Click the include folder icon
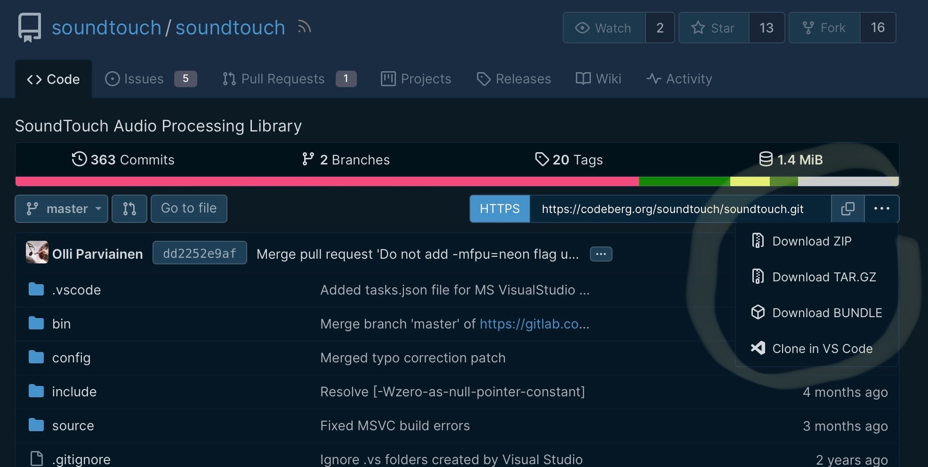Image resolution: width=928 pixels, height=467 pixels. tap(36, 391)
